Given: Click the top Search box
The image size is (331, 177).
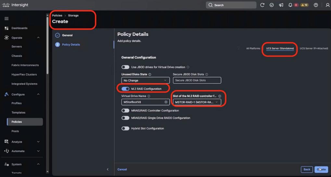Looking at the screenshot, I should [231, 5].
